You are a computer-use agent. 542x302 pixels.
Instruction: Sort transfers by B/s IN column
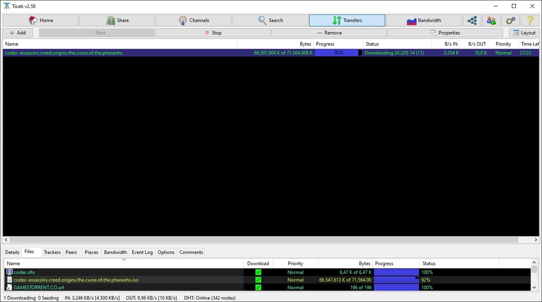(446, 44)
